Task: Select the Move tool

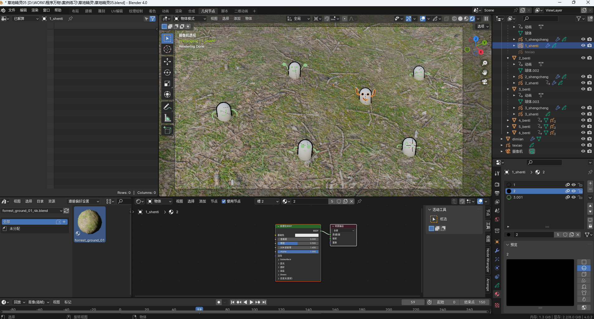Action: 167,62
